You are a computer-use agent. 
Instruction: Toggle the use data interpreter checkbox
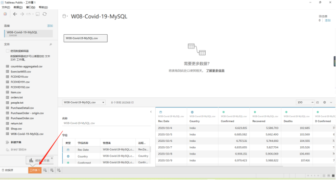click(x=7, y=51)
